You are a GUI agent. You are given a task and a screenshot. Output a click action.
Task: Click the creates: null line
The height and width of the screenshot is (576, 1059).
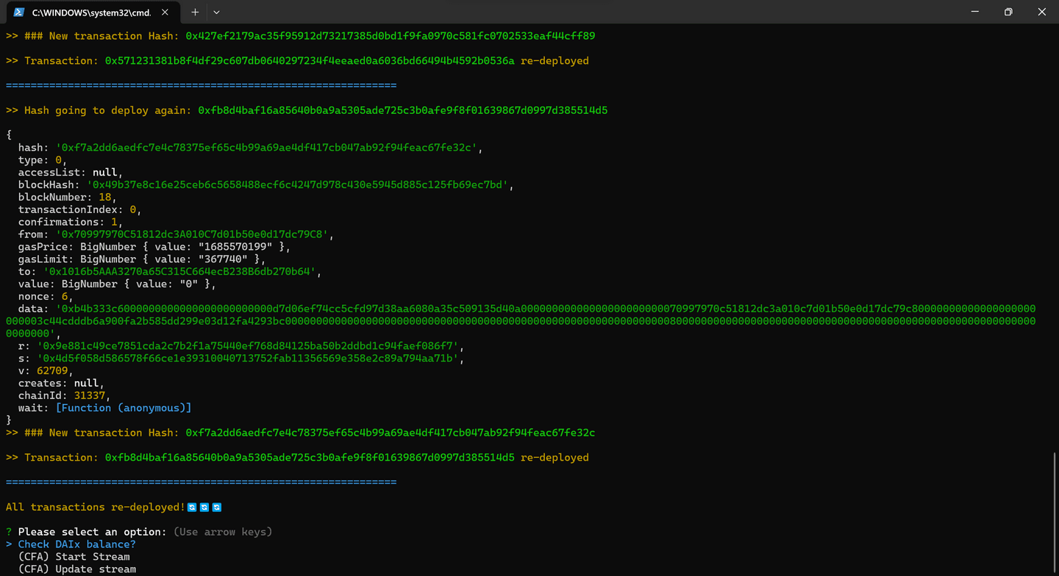click(60, 384)
